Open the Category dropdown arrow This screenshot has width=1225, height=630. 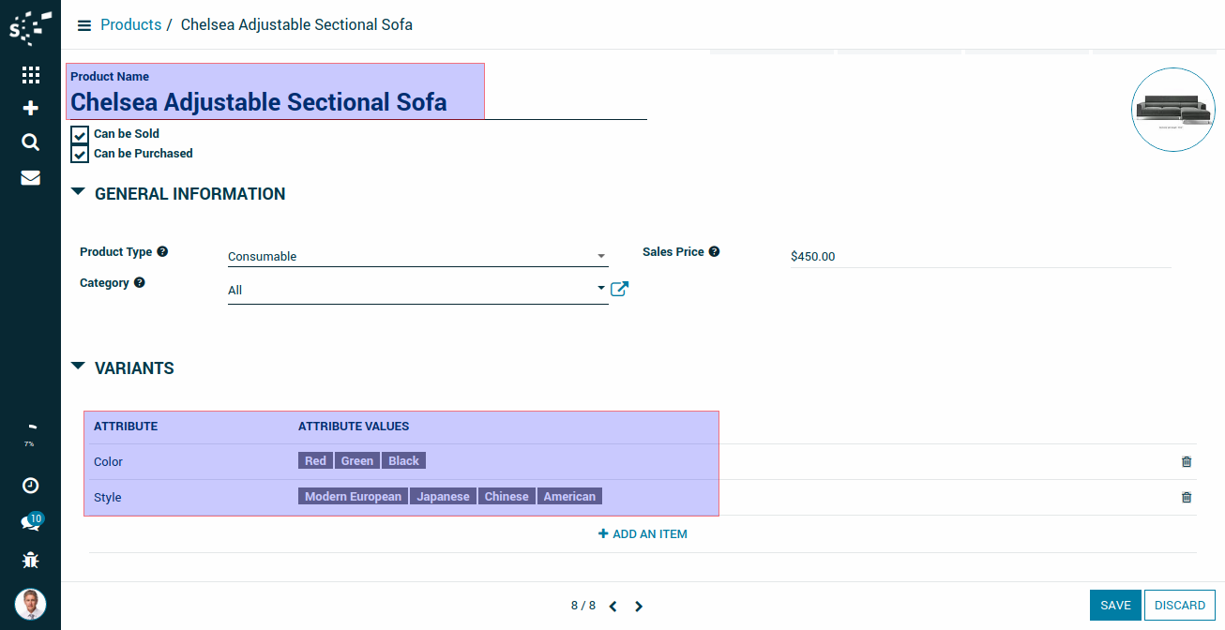point(601,289)
